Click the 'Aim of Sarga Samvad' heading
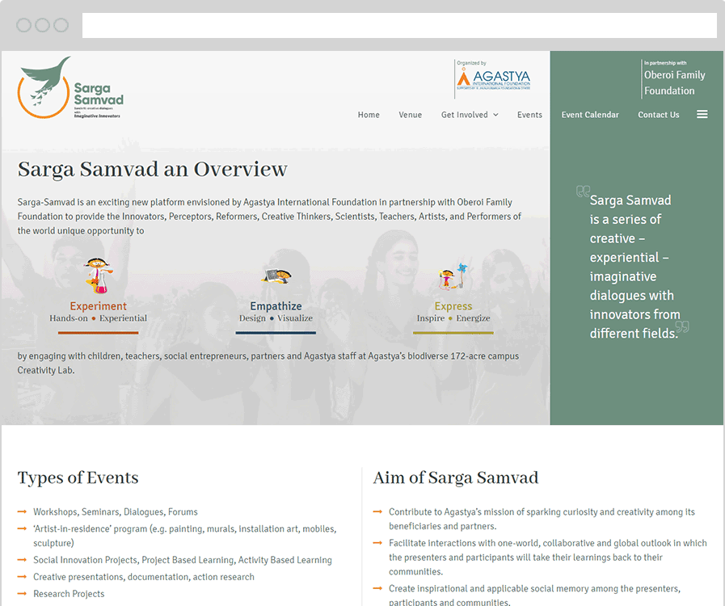Viewport: 725px width, 606px height. pyautogui.click(x=455, y=478)
